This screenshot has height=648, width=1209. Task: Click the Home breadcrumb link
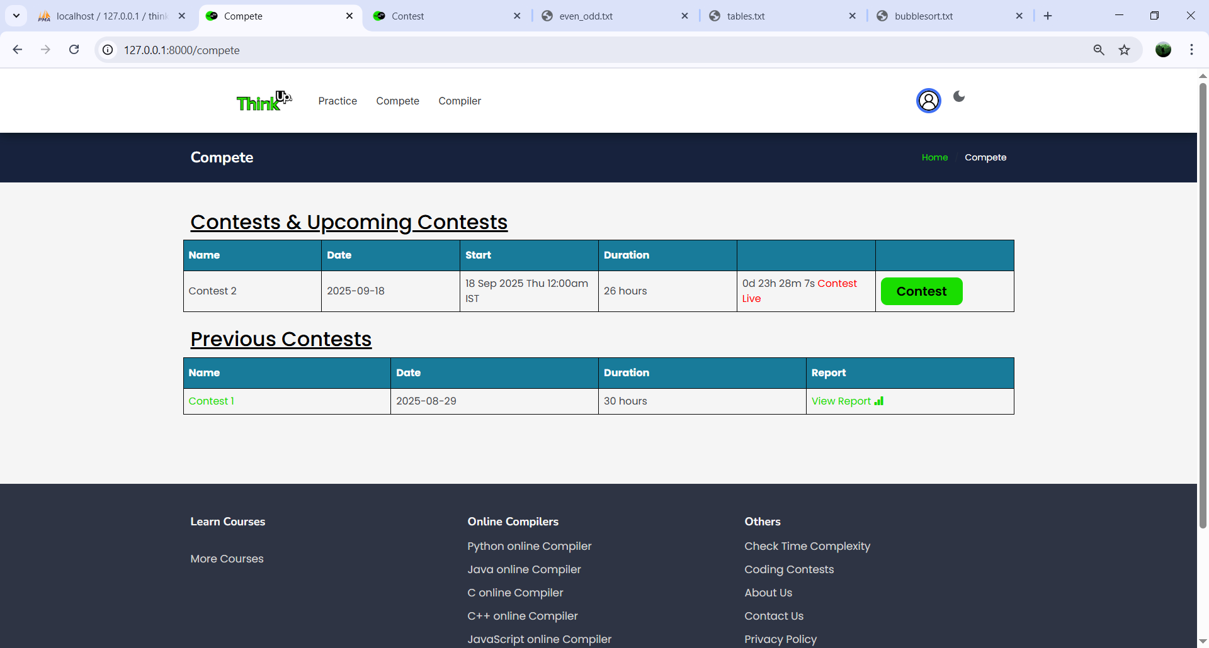click(934, 157)
